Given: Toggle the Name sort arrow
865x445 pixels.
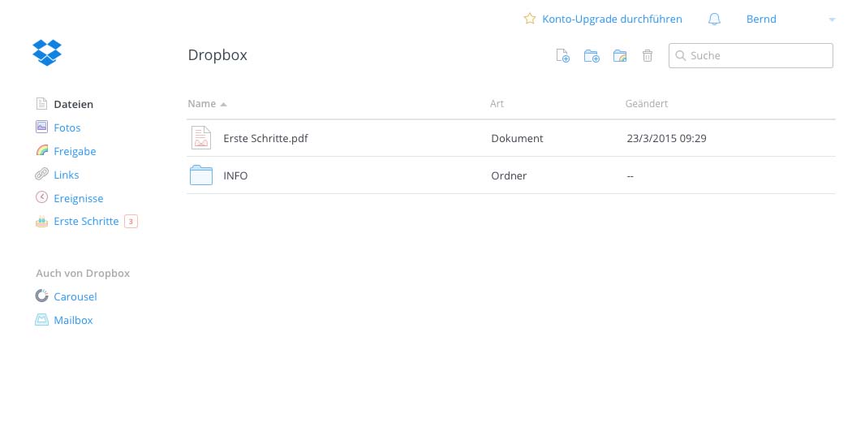Looking at the screenshot, I should (223, 105).
